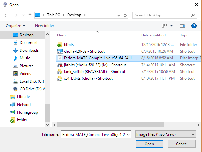Click the forward navigation arrow
Image resolution: width=202 pixels, height=152 pixels.
[x=16, y=15]
